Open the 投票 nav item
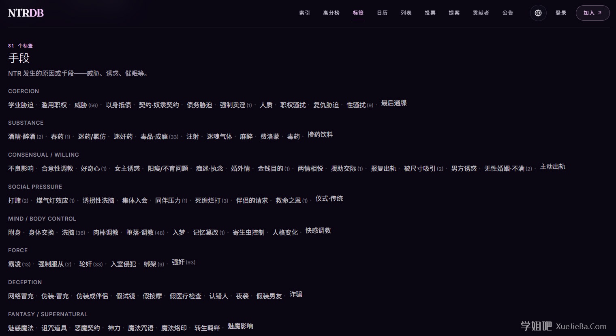 click(430, 13)
